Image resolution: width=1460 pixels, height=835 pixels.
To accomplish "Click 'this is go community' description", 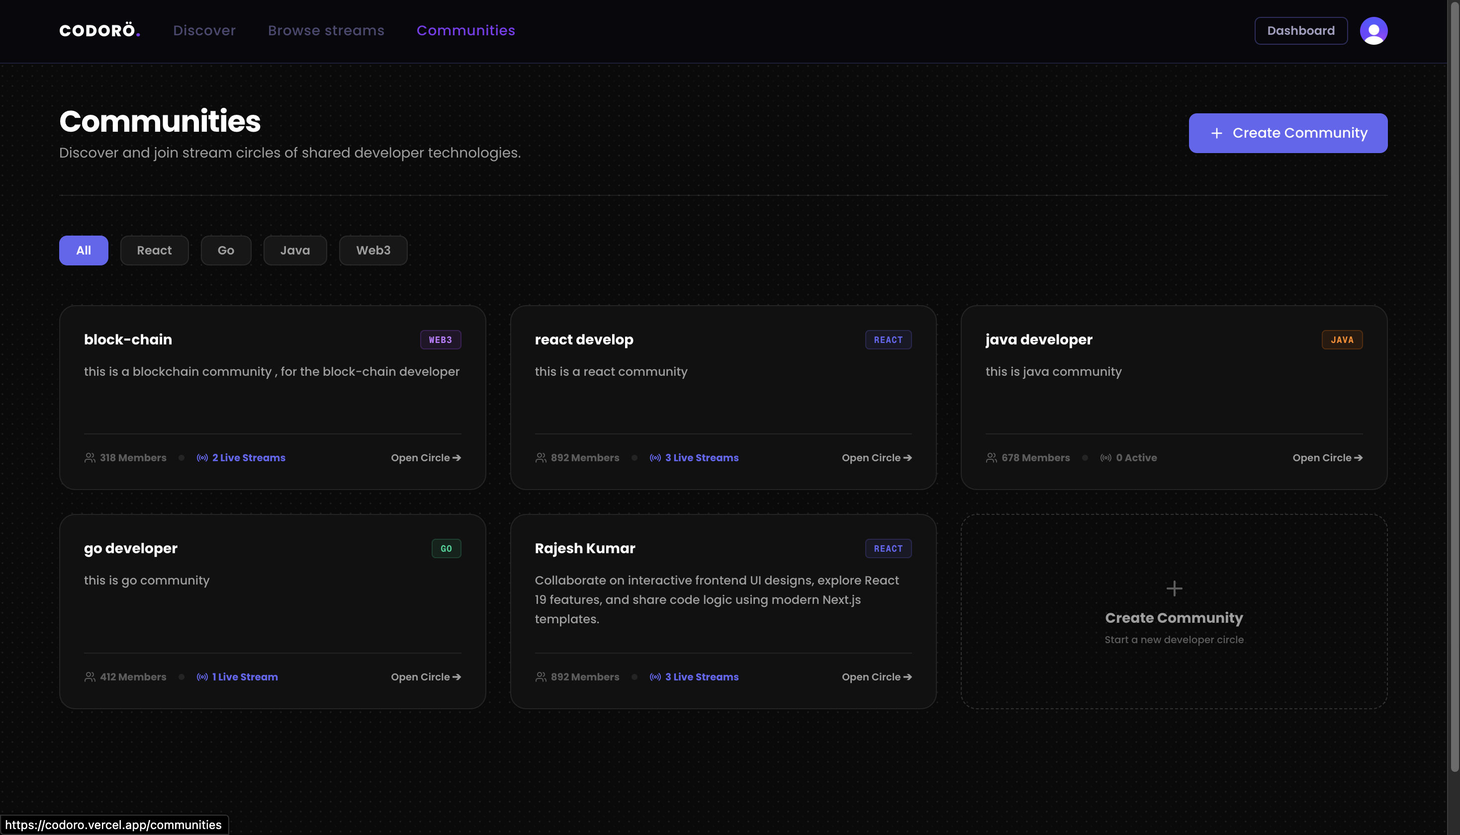I will pyautogui.click(x=147, y=581).
